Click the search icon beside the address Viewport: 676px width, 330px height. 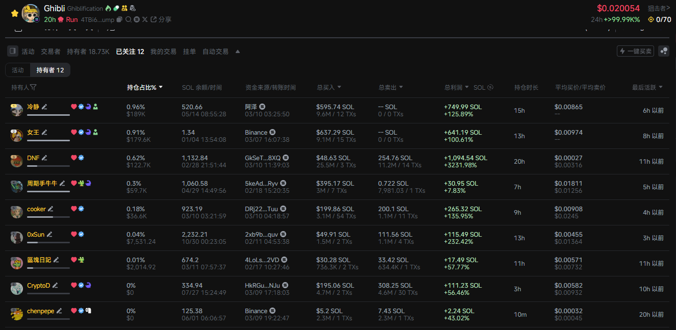(128, 19)
